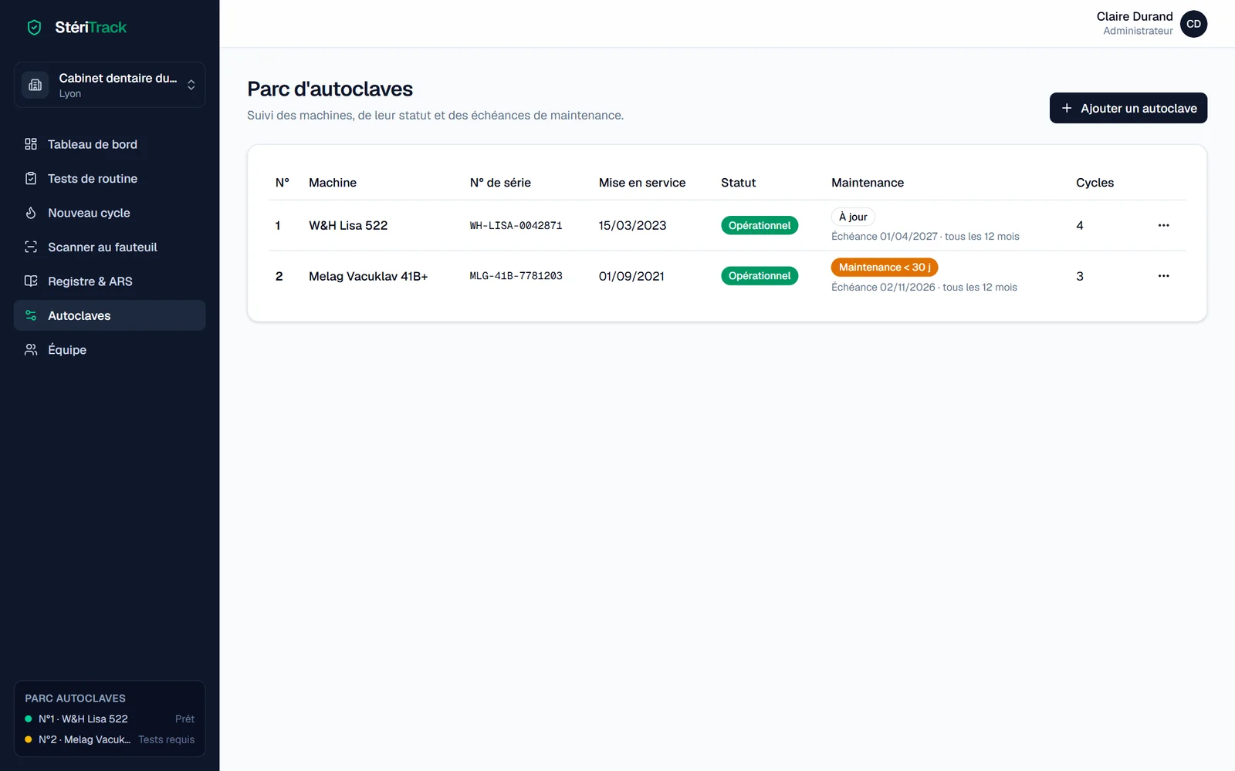Click the PARC AUTOCLAVES sidebar heading
Screen dimensions: 1235x771
[75, 699]
